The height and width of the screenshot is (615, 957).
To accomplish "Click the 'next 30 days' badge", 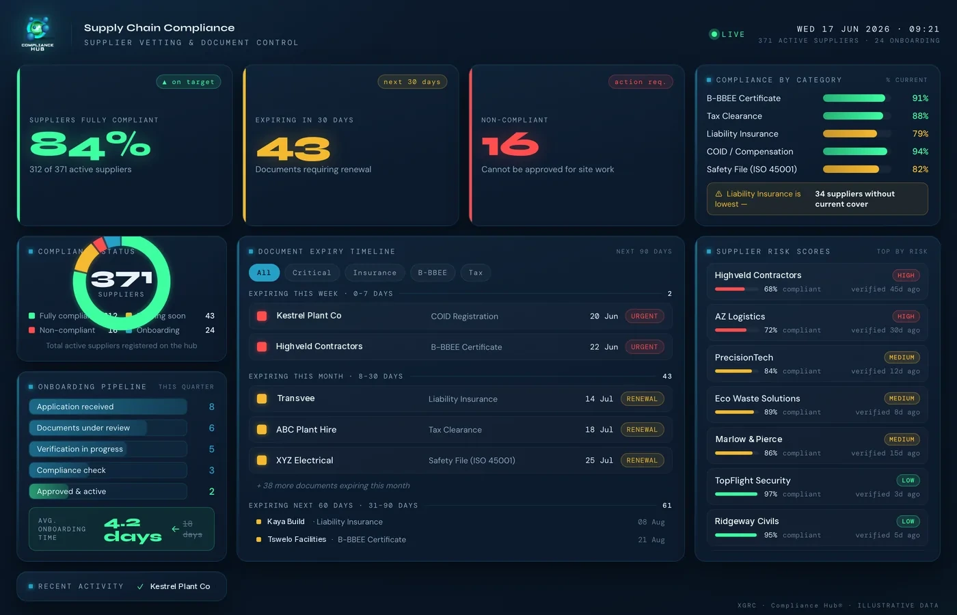I will tap(412, 82).
